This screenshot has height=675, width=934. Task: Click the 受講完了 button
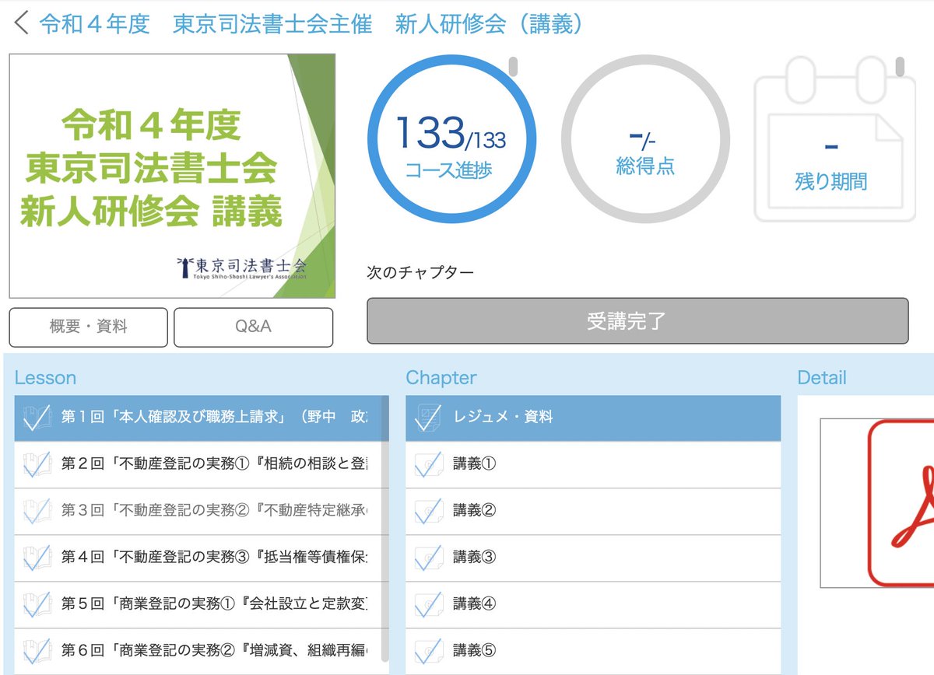[x=637, y=320]
